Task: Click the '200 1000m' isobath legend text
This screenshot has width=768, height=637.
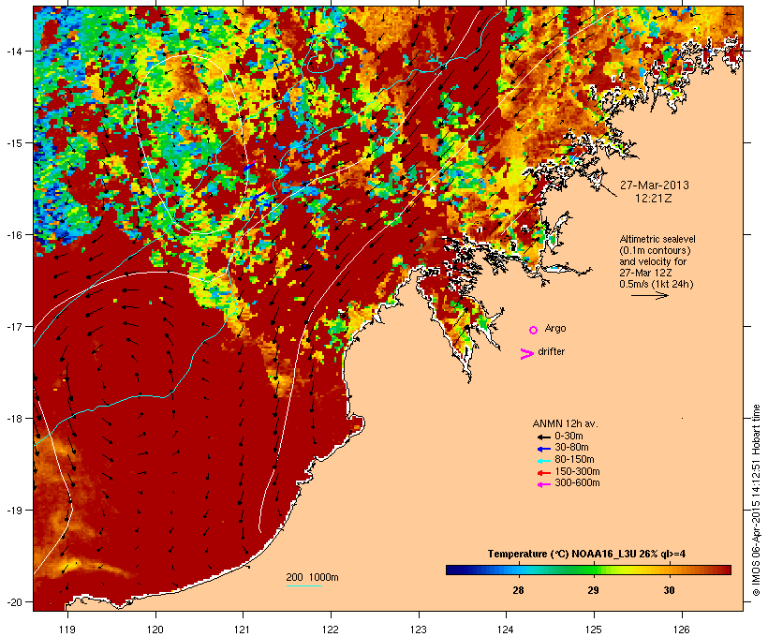Action: (x=312, y=577)
